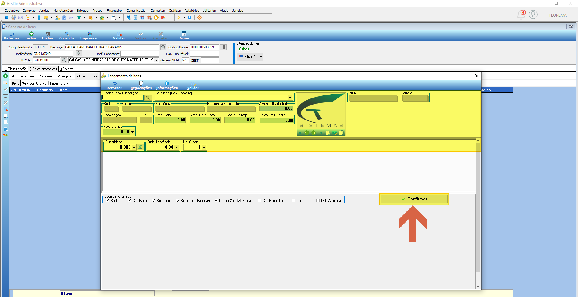This screenshot has width=578, height=297.
Task: Click the yellow star favorites icon
Action: click(178, 17)
